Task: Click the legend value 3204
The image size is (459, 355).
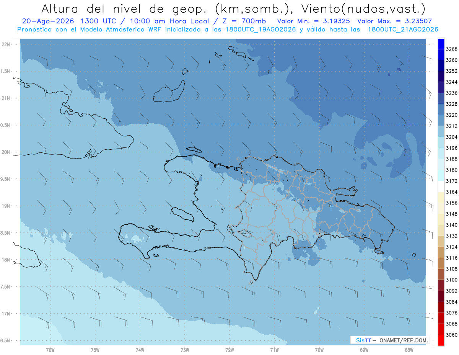Action: [x=452, y=137]
